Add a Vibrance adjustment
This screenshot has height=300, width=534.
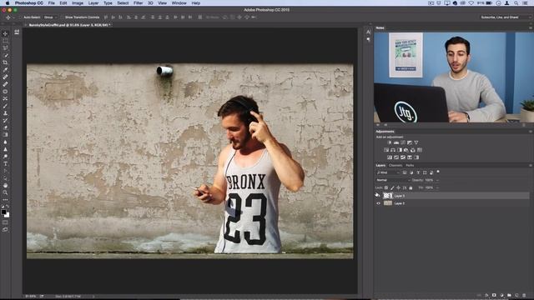[x=416, y=142]
